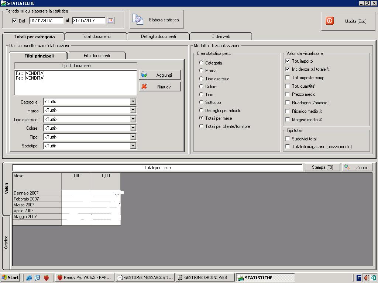Uncheck Incidenza sul totale % checkbox
This screenshot has width=378, height=283.
point(288,69)
